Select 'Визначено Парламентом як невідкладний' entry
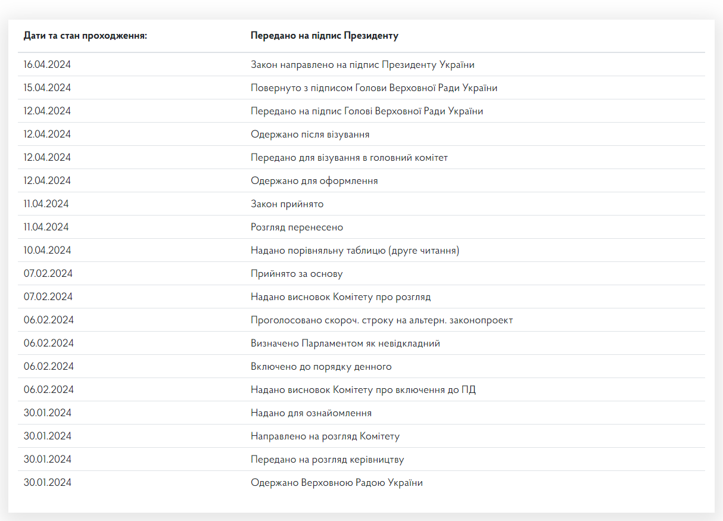The image size is (723, 521). tap(345, 344)
